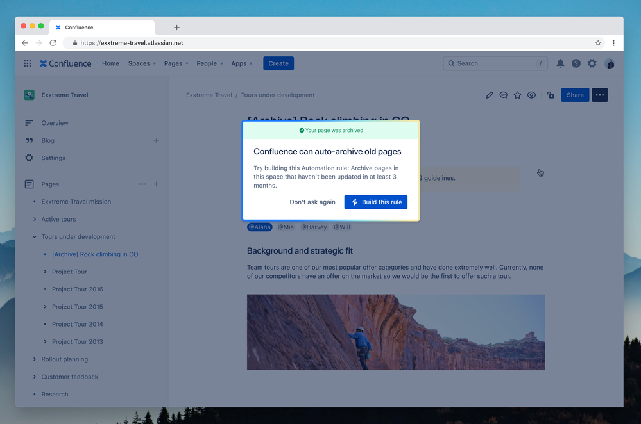Viewport: 641px width, 424px height.
Task: Open the settings gear in top navigation
Action: pos(592,63)
